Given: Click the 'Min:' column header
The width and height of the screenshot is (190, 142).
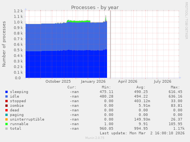Looking at the screenshot, I should 106,87.
